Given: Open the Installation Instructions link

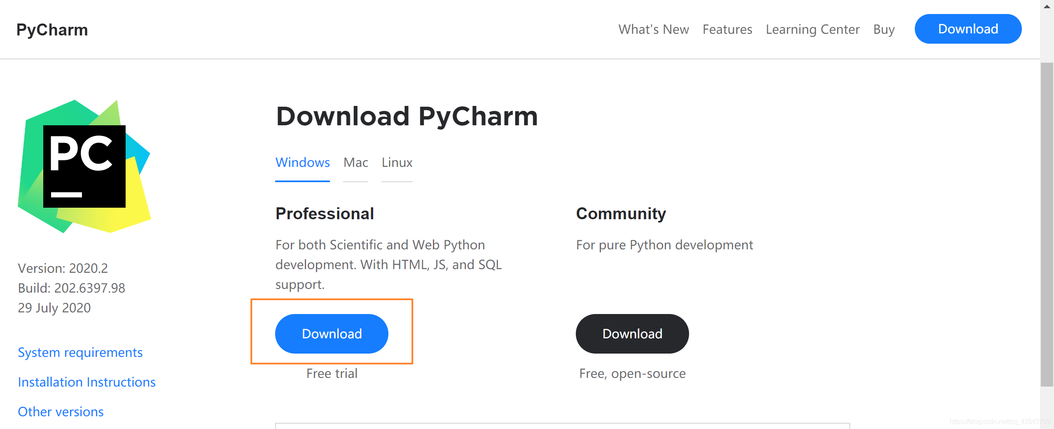Looking at the screenshot, I should pos(87,382).
